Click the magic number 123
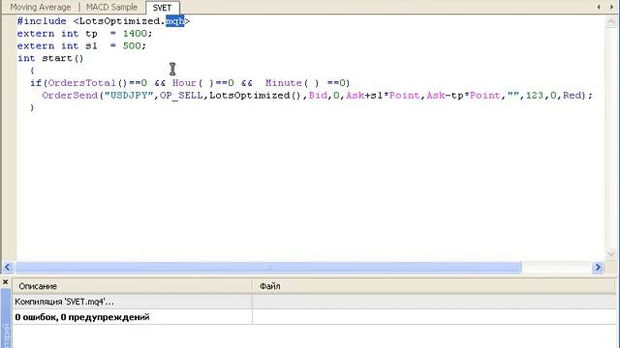The image size is (620, 348). coord(535,95)
